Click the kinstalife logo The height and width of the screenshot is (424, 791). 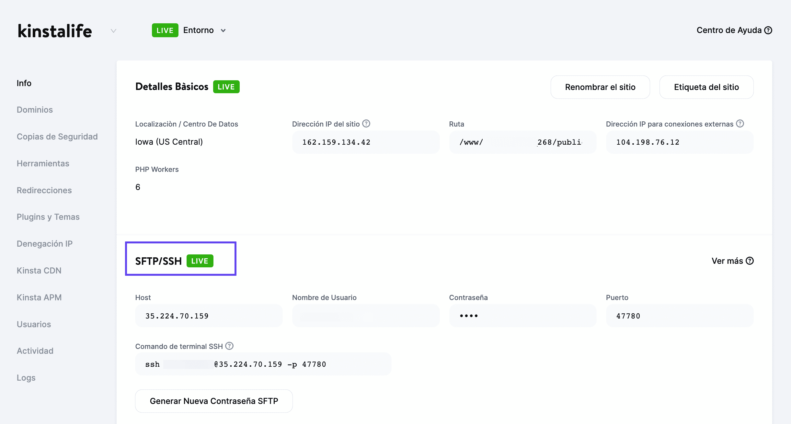click(x=55, y=31)
